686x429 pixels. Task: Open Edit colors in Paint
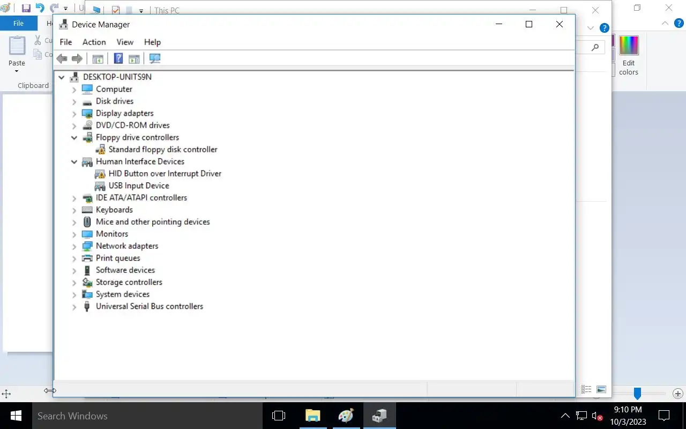629,56
